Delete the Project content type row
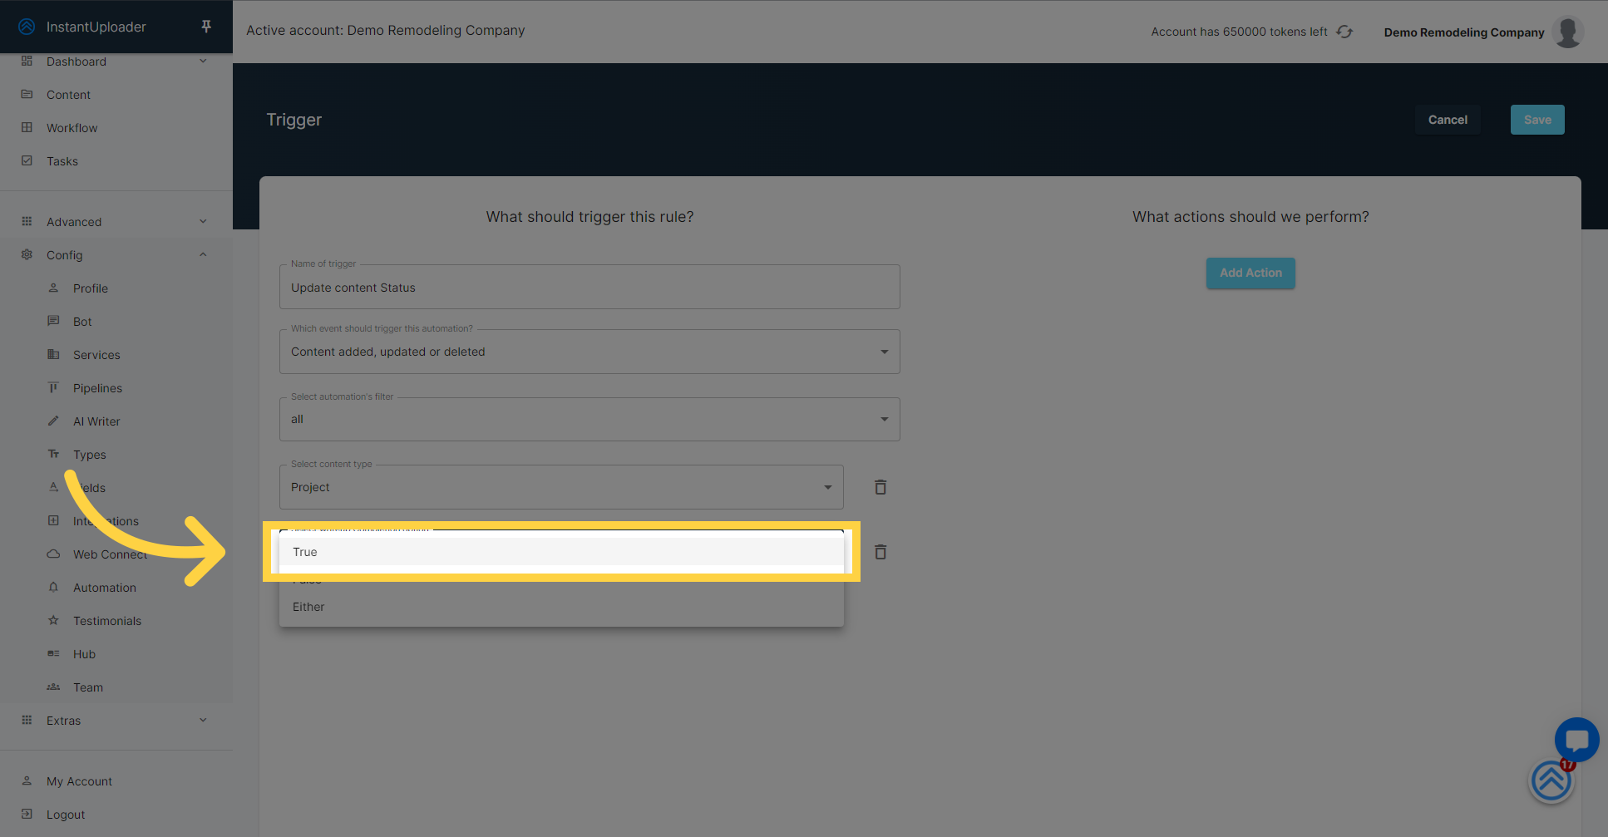Viewport: 1608px width, 837px height. tap(880, 487)
